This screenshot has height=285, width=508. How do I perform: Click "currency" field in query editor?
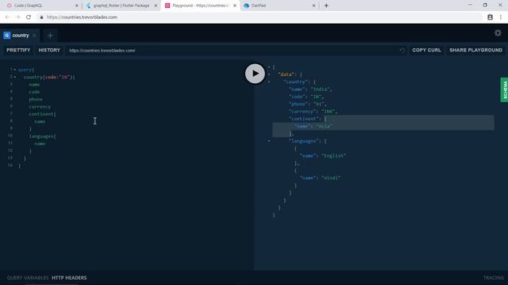(40, 107)
